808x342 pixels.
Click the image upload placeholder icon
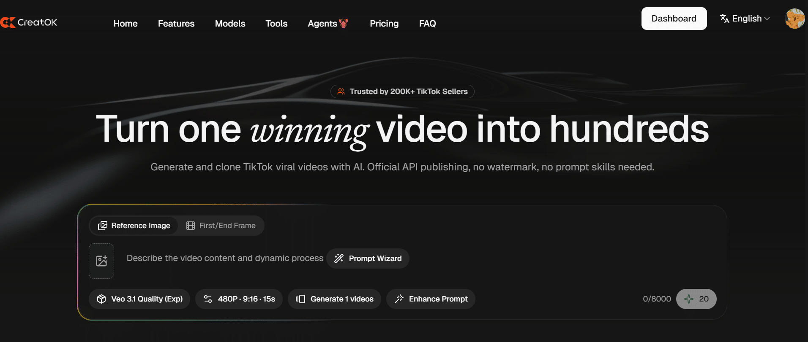pyautogui.click(x=101, y=261)
